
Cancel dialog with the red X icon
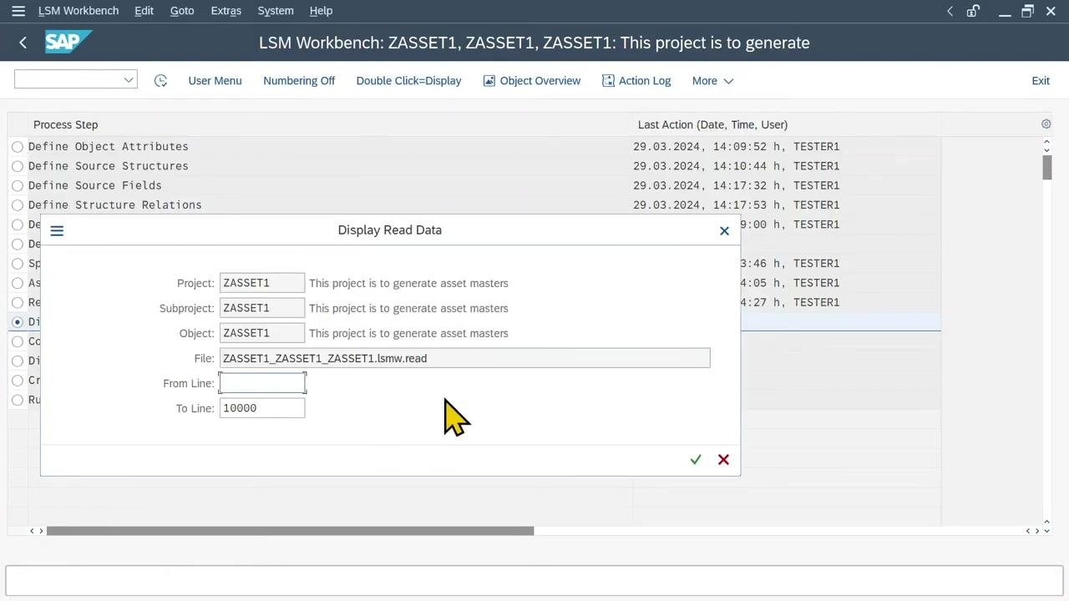[723, 460]
